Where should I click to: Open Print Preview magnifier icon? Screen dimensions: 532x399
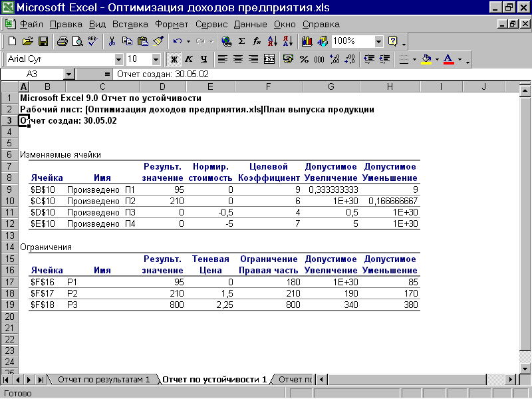(x=77, y=41)
